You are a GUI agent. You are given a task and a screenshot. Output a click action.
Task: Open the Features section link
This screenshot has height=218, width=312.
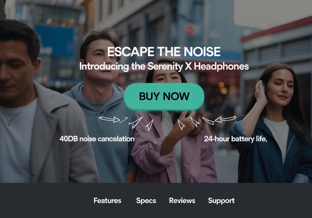107,201
